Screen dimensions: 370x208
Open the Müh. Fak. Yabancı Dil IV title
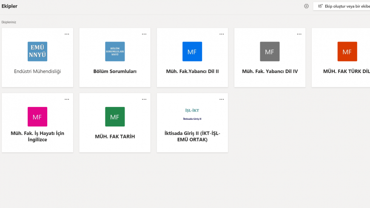(x=270, y=71)
